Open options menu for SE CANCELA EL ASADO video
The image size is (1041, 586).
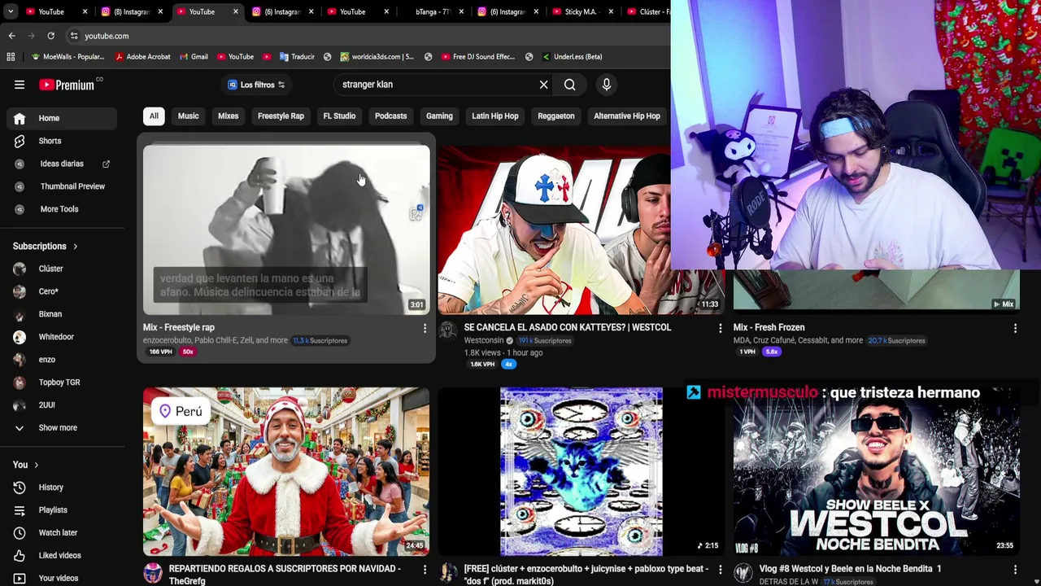pyautogui.click(x=720, y=328)
